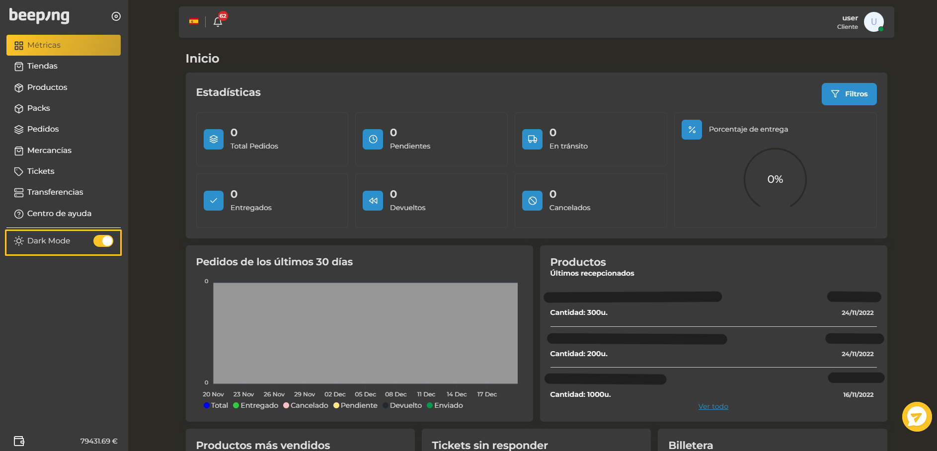Open the user profile avatar menu
937x451 pixels.
pyautogui.click(x=873, y=22)
